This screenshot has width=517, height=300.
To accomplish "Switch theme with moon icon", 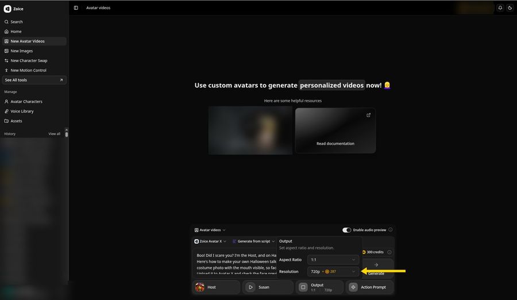I will (510, 8).
